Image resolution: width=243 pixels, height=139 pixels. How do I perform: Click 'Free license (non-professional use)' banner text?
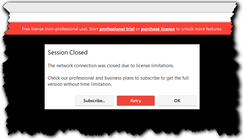click(x=55, y=29)
